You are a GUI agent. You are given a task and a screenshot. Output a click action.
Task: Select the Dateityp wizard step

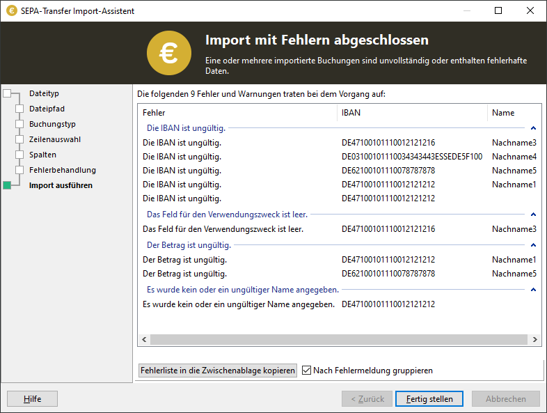click(x=44, y=93)
